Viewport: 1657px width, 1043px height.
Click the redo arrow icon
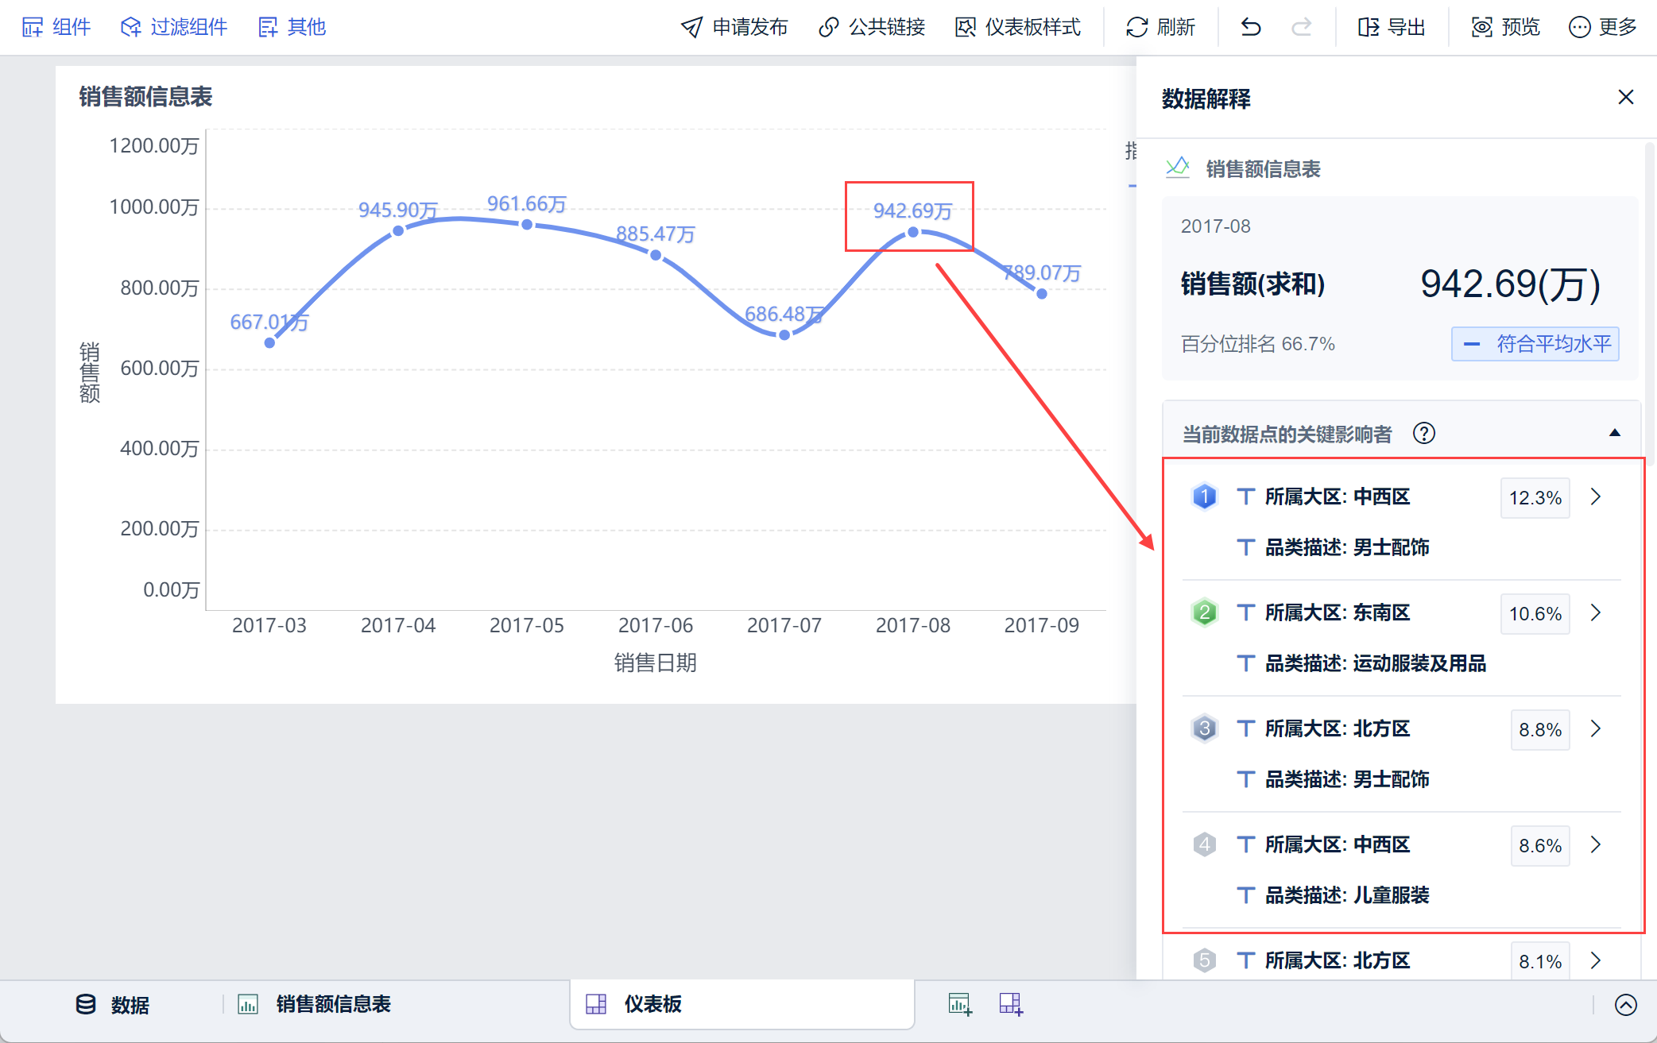(1301, 28)
